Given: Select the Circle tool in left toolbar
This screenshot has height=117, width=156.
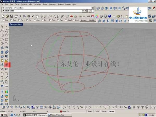Looking at the screenshot, I should [x=2, y=35].
